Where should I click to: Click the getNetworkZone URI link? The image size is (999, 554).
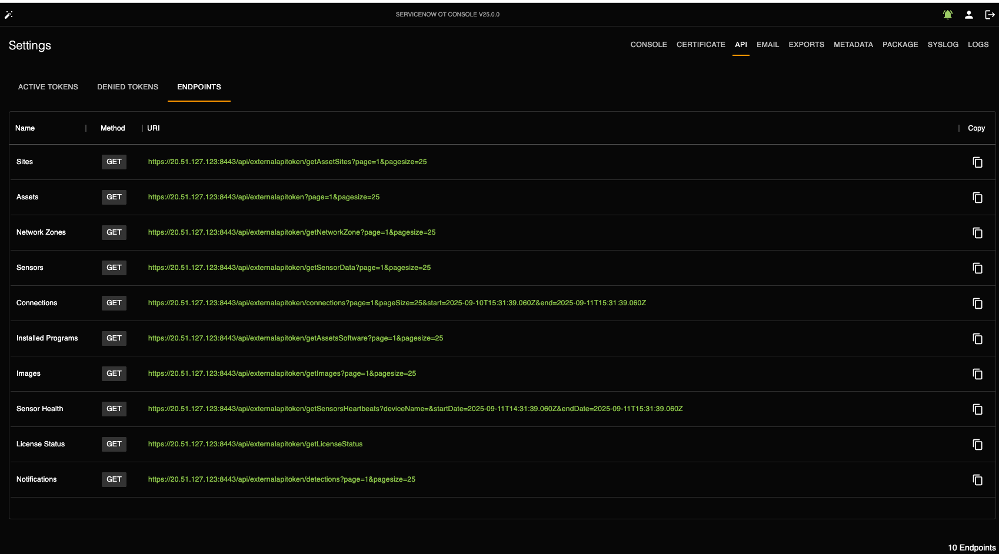(292, 232)
